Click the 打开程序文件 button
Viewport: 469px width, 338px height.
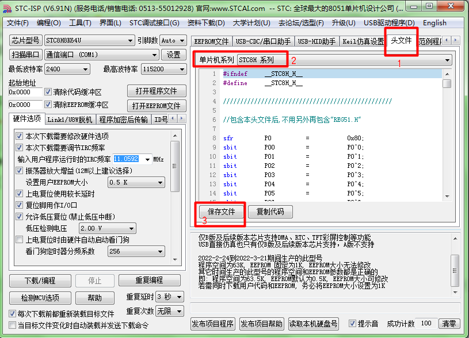click(157, 91)
